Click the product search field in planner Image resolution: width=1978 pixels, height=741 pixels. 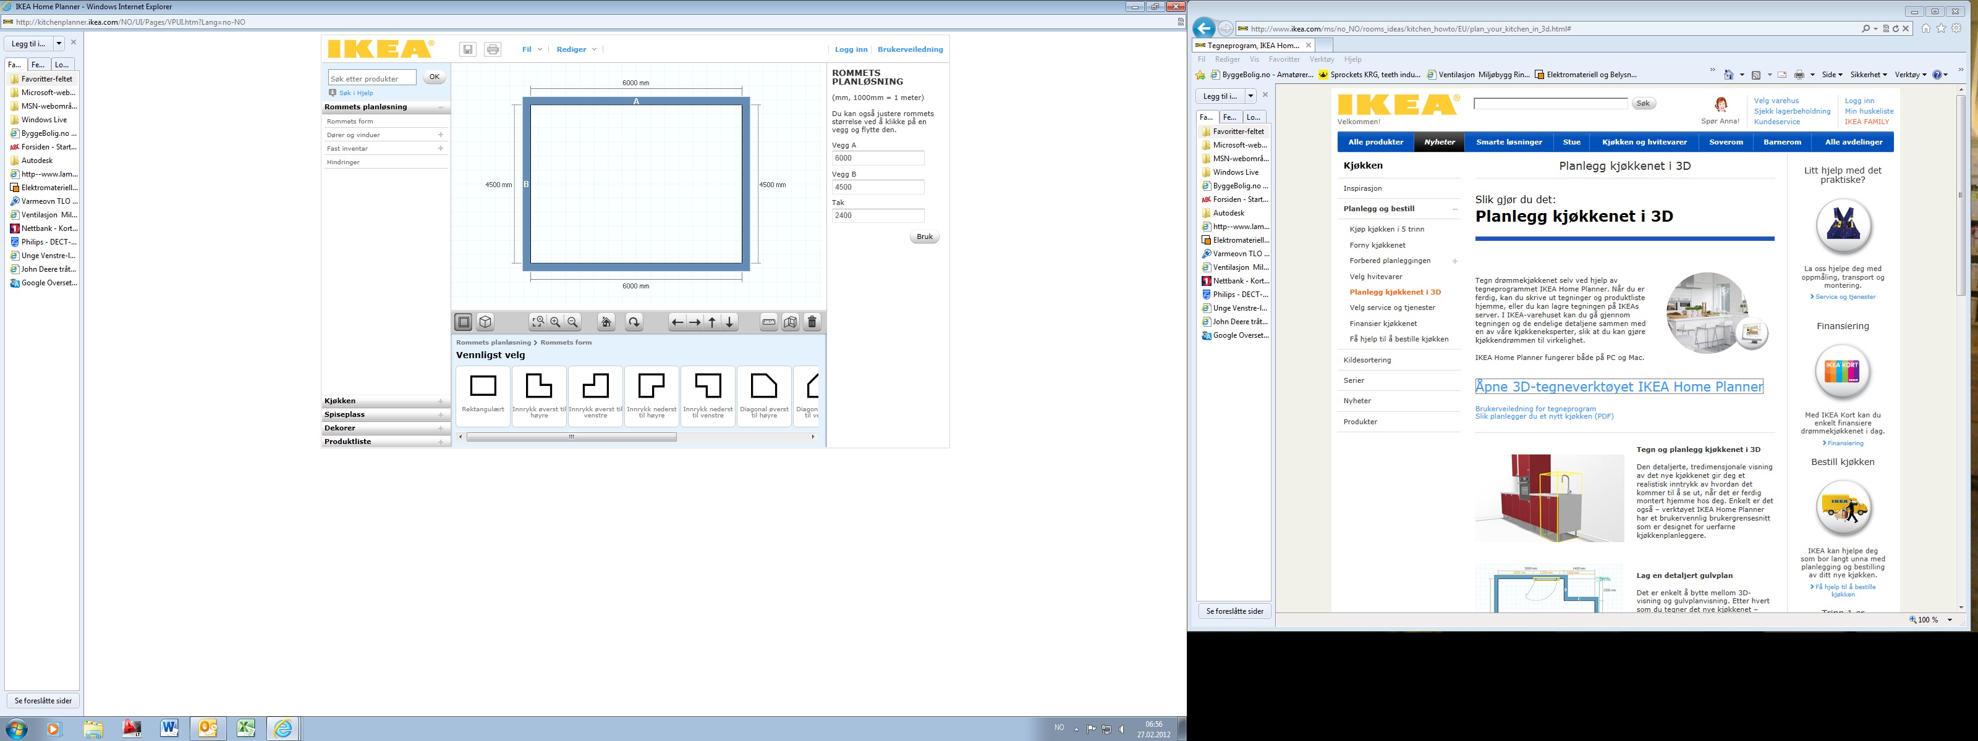(x=371, y=77)
